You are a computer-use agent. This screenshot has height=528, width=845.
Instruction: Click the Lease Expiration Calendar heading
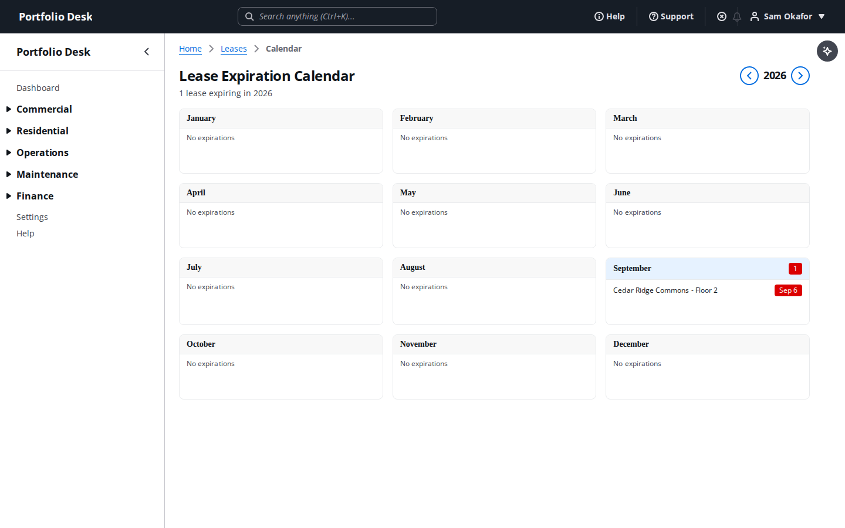tap(267, 76)
